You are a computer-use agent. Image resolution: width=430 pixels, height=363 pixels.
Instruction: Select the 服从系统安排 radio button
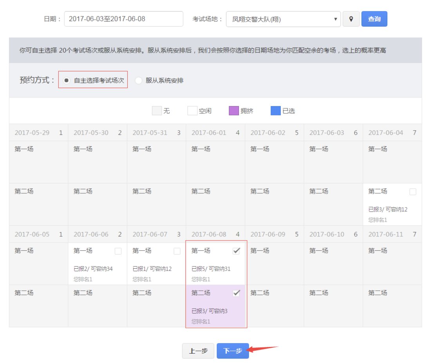(x=138, y=81)
